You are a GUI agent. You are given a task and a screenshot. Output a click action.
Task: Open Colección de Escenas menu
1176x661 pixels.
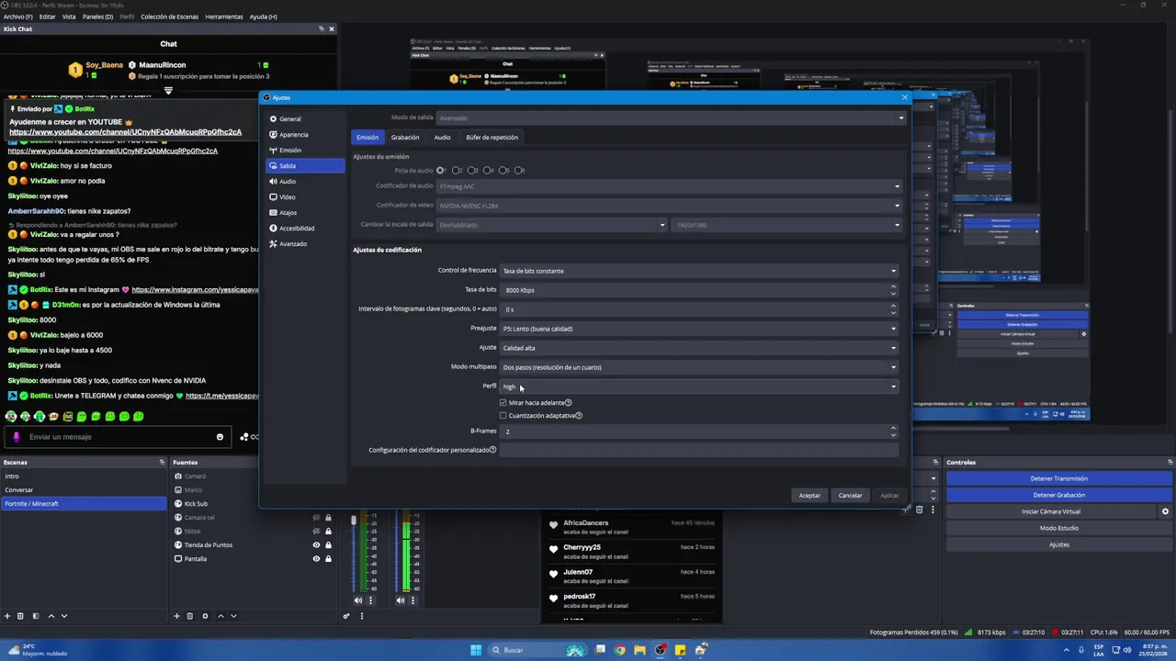click(168, 17)
